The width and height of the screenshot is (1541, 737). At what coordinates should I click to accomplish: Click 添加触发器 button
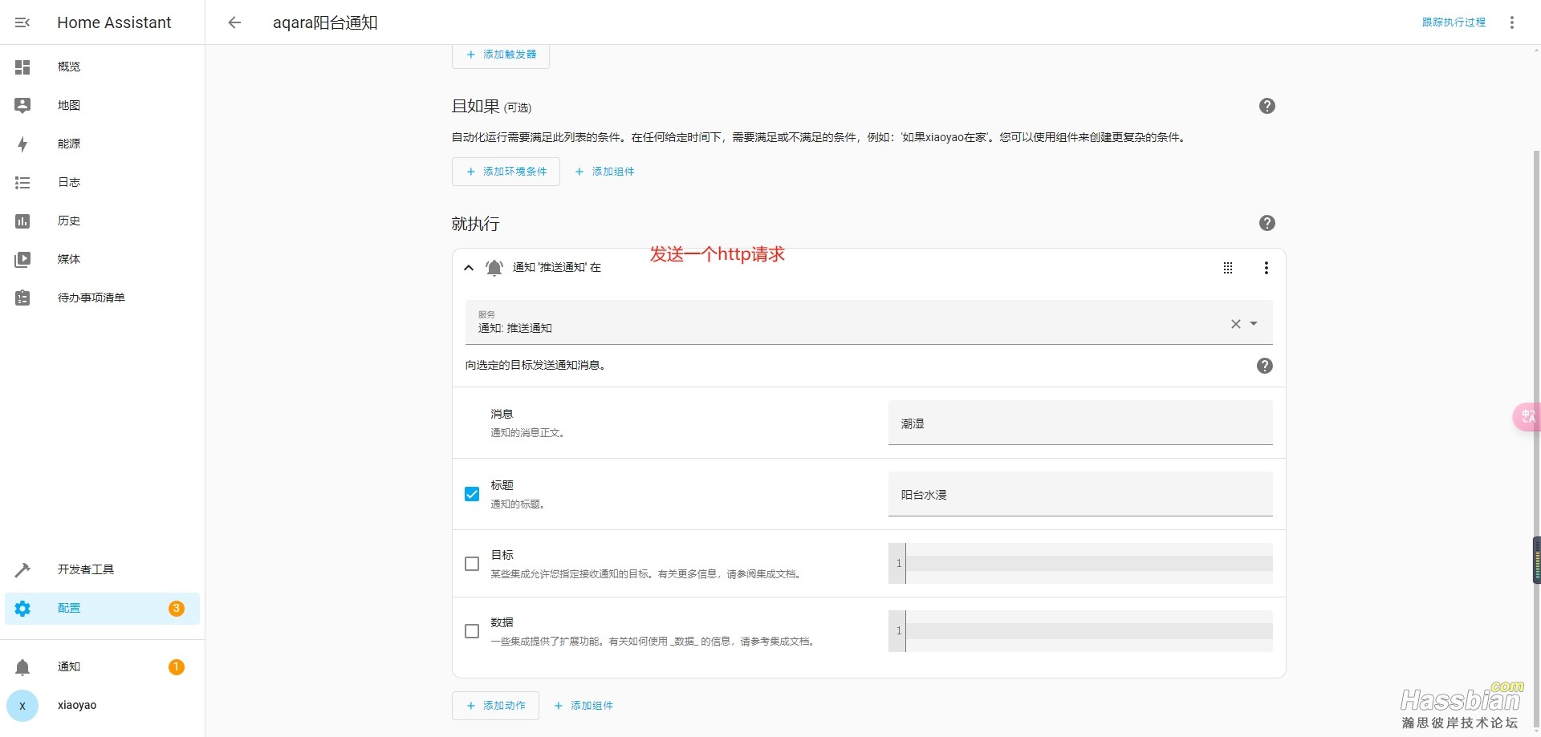(x=501, y=55)
